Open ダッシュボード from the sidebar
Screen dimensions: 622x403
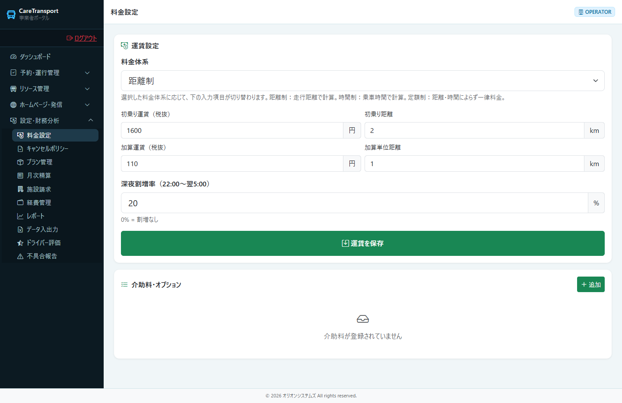(52, 57)
